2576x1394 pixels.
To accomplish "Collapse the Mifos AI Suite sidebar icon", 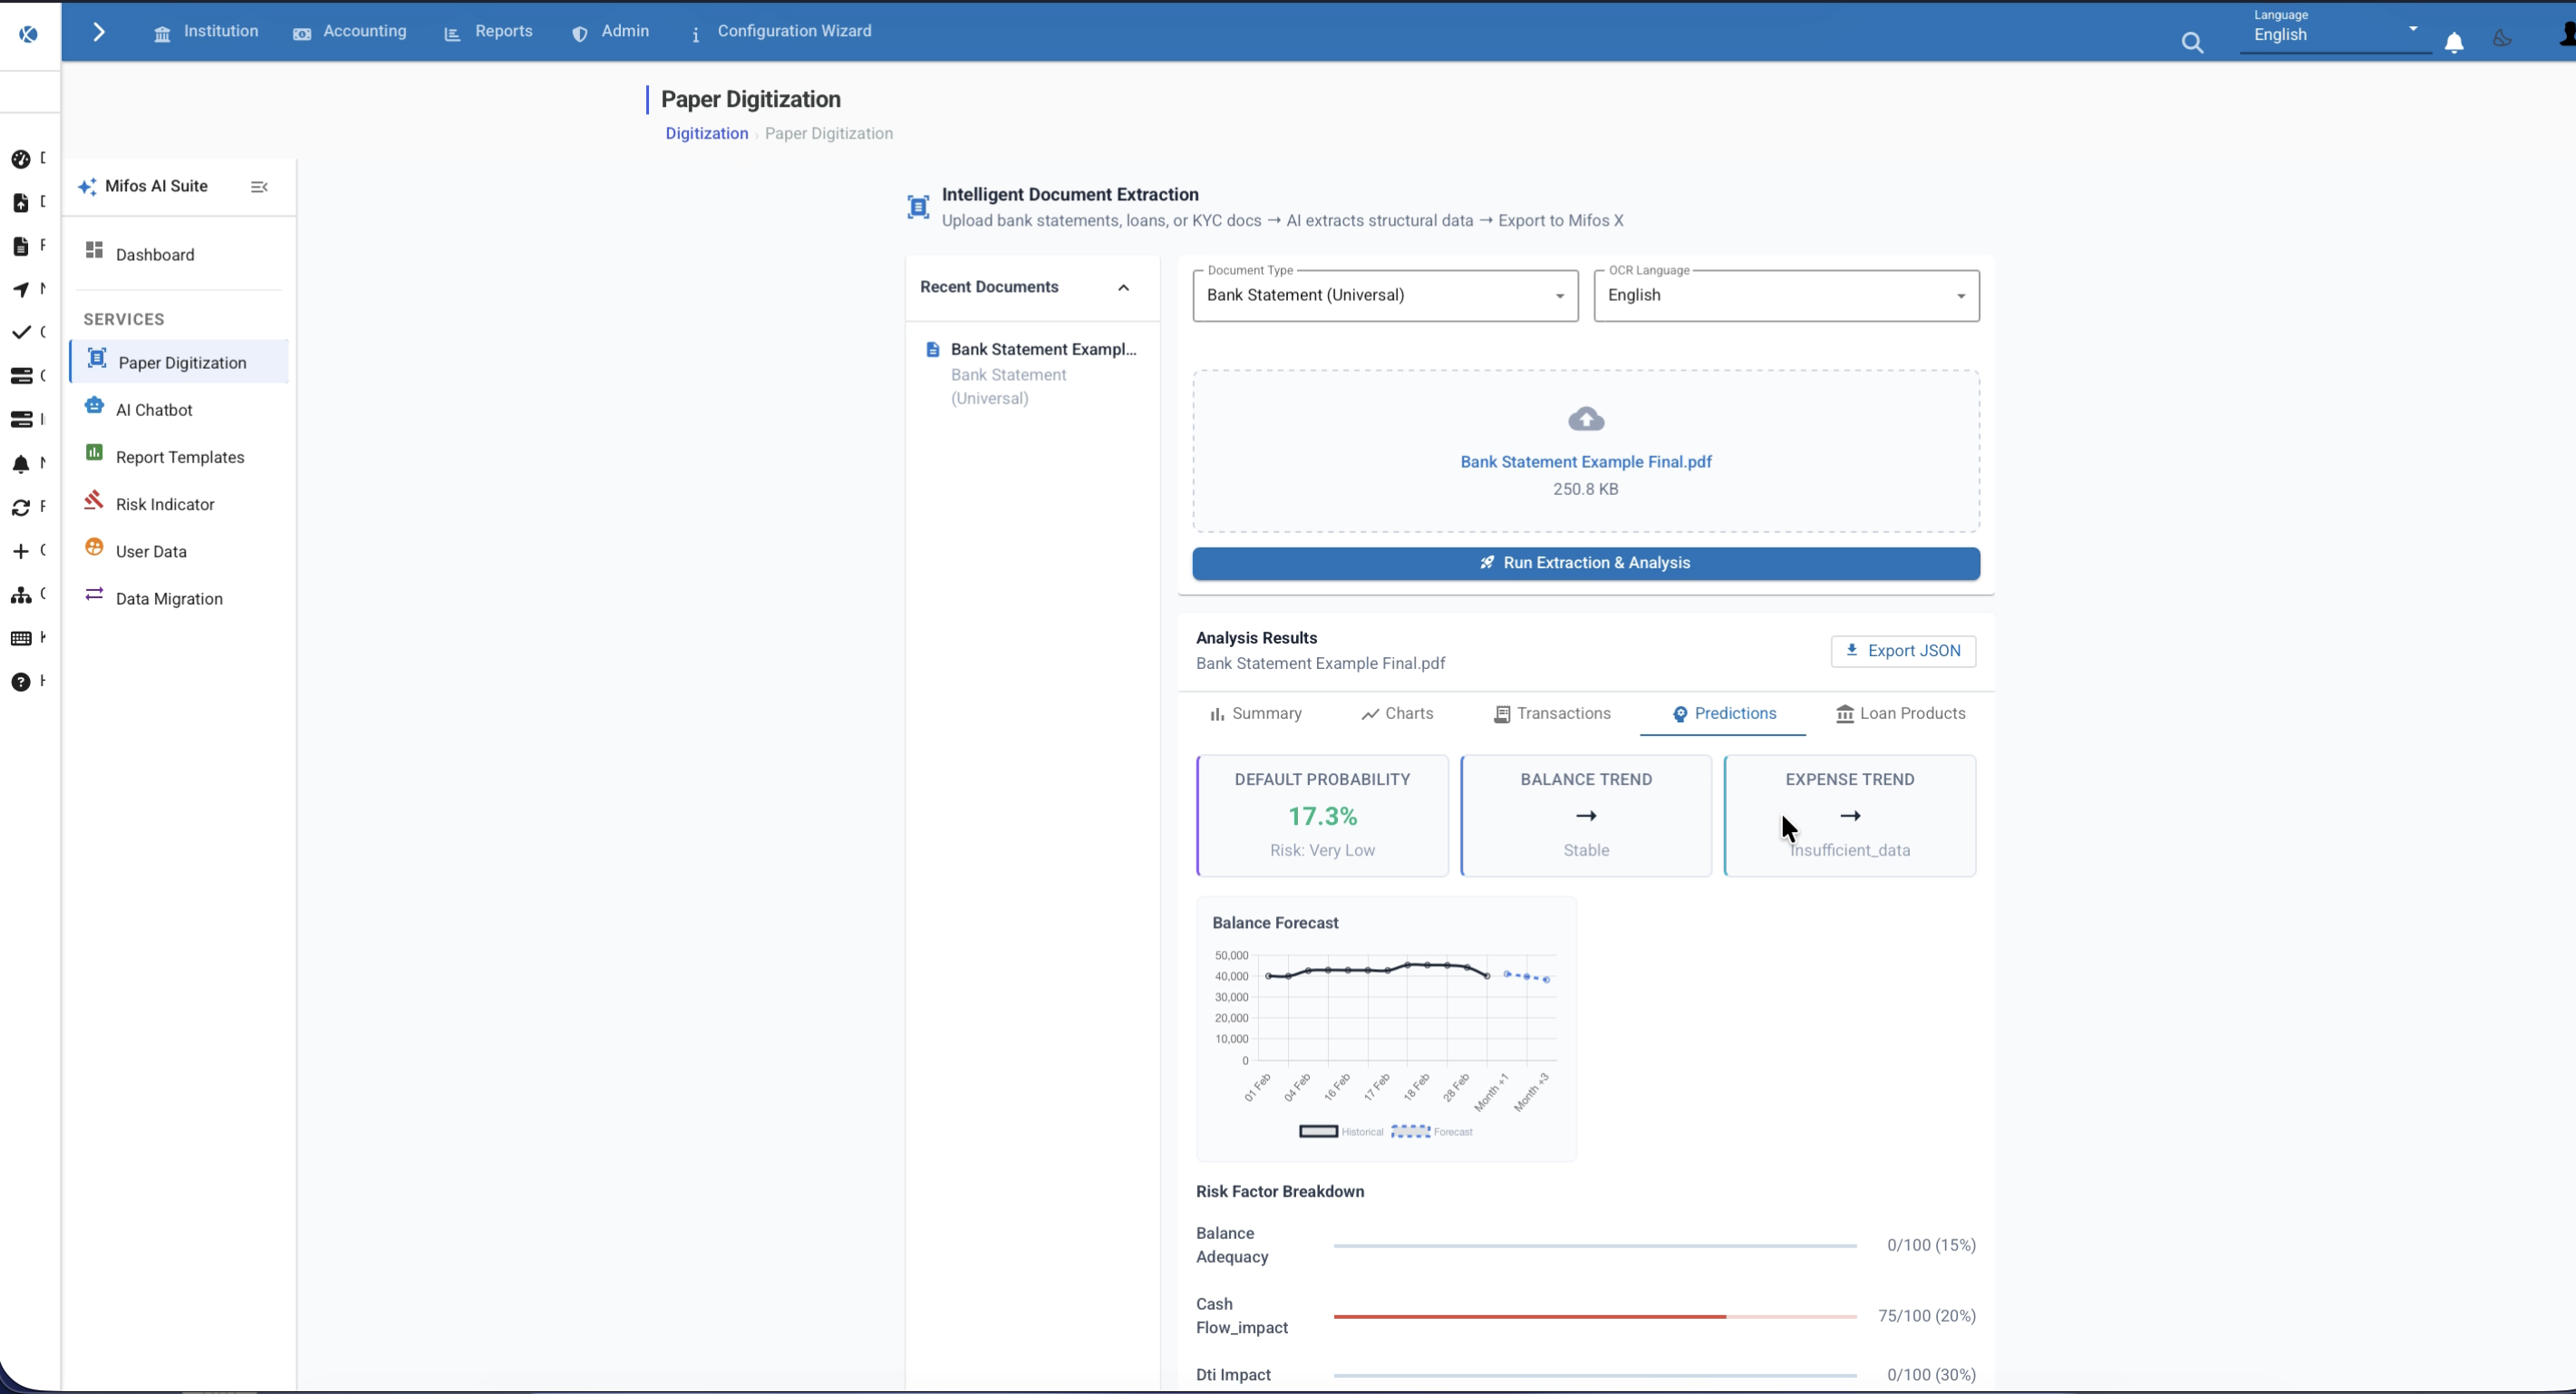I will 259,187.
